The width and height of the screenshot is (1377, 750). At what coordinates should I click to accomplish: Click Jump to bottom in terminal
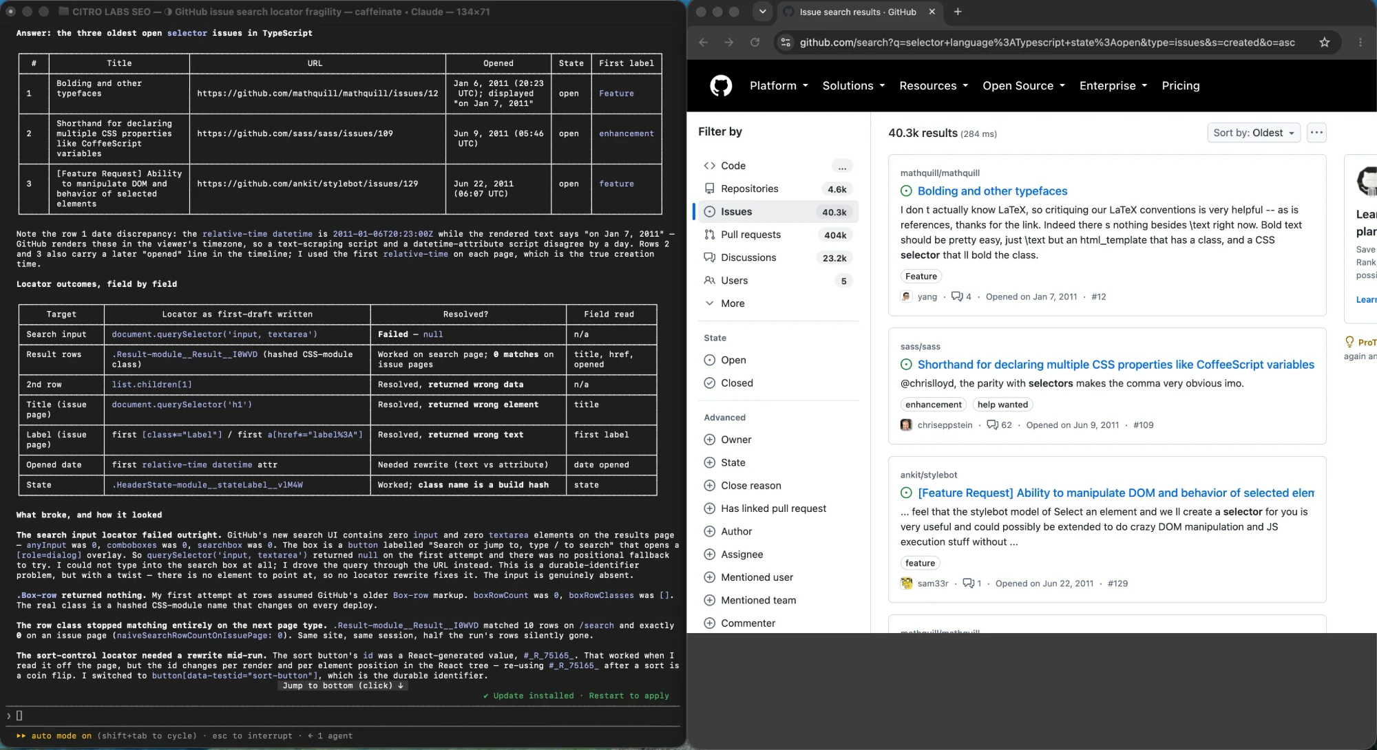(x=343, y=686)
